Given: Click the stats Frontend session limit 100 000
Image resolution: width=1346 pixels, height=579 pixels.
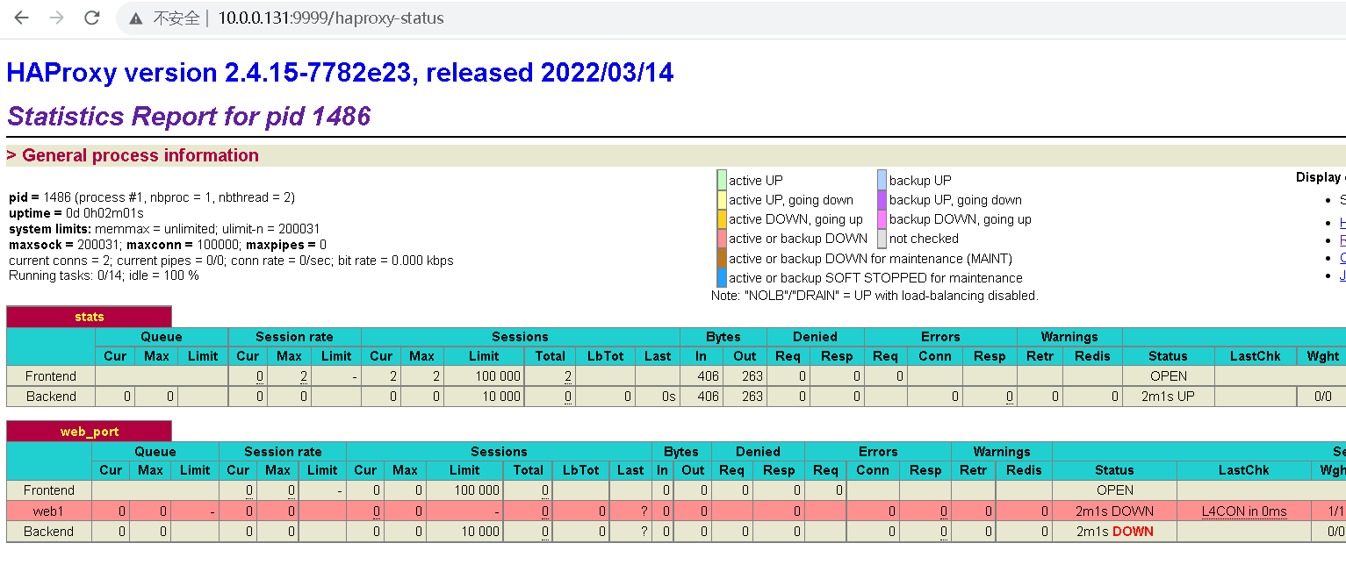Looking at the screenshot, I should click(496, 376).
